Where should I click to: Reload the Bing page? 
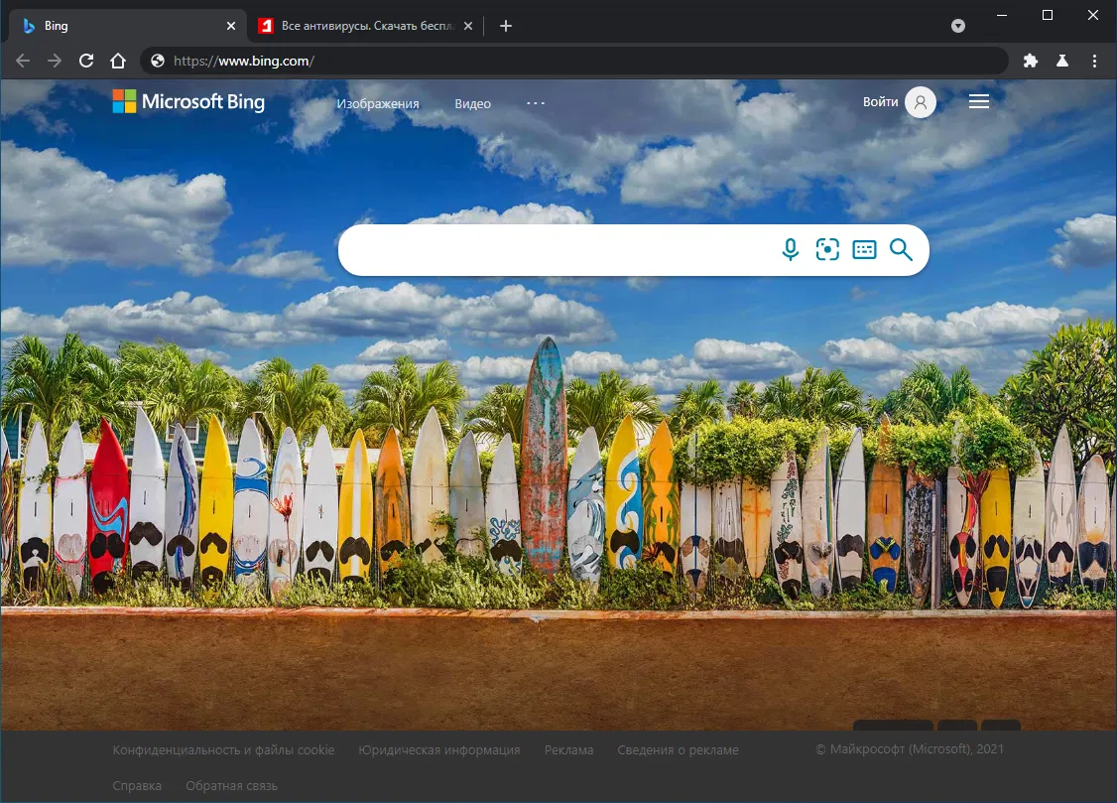tap(86, 62)
